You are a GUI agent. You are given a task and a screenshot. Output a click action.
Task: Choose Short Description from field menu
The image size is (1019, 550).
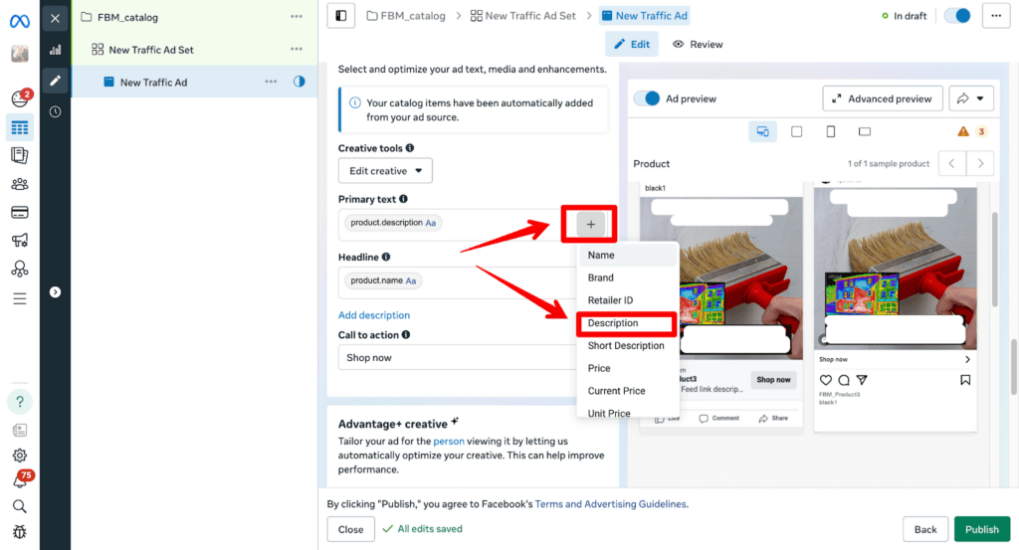click(627, 345)
